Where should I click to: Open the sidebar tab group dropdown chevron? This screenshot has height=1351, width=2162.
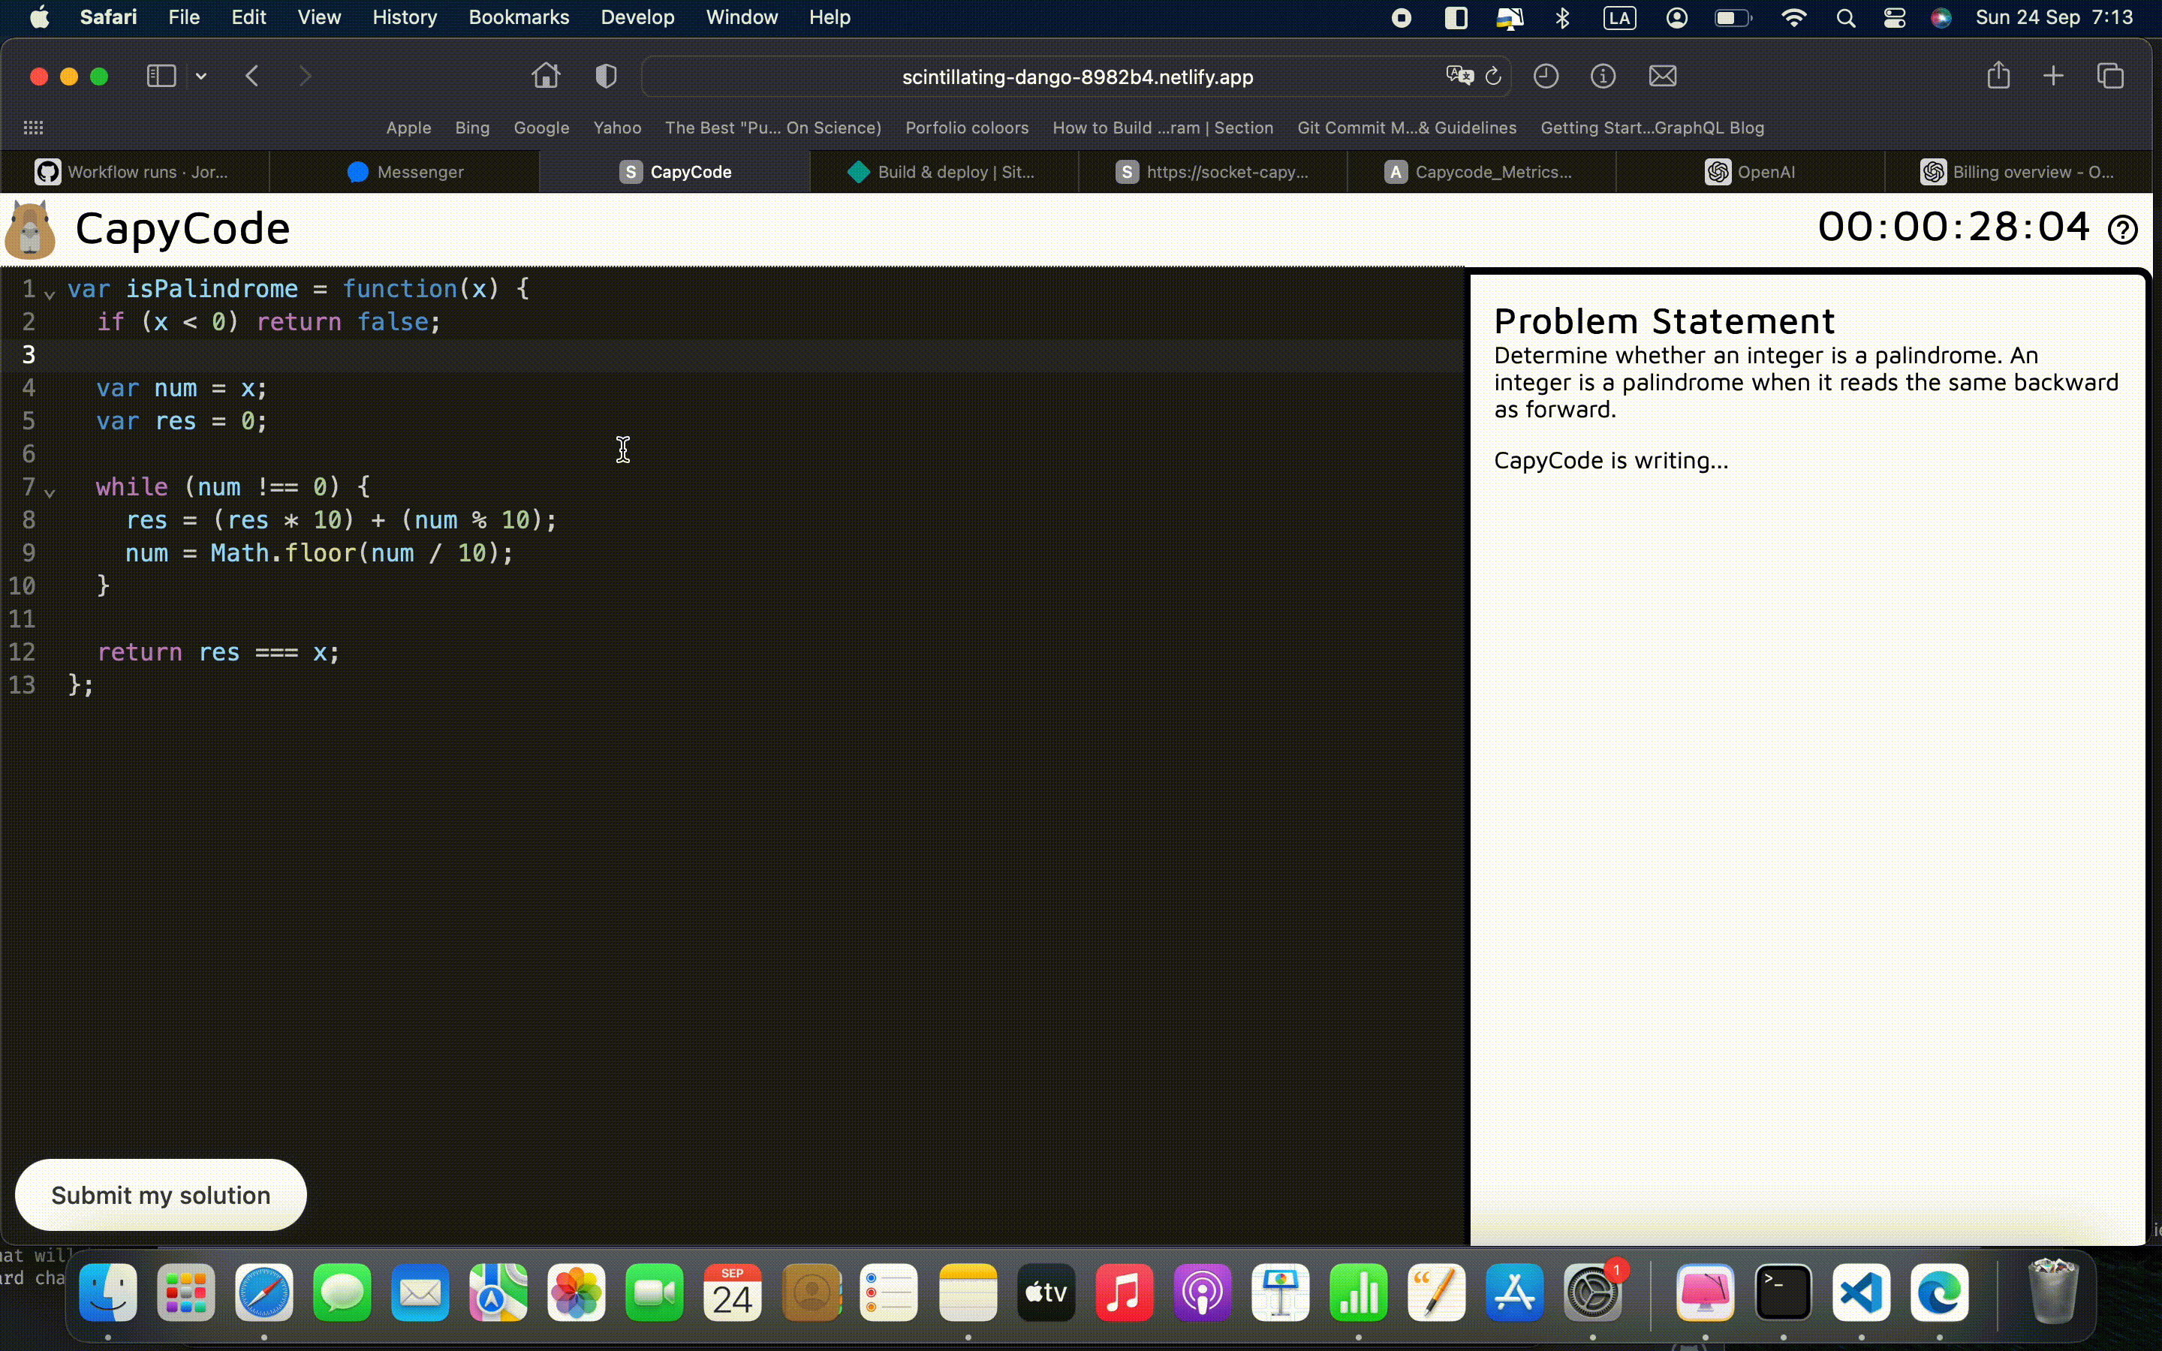pyautogui.click(x=201, y=76)
